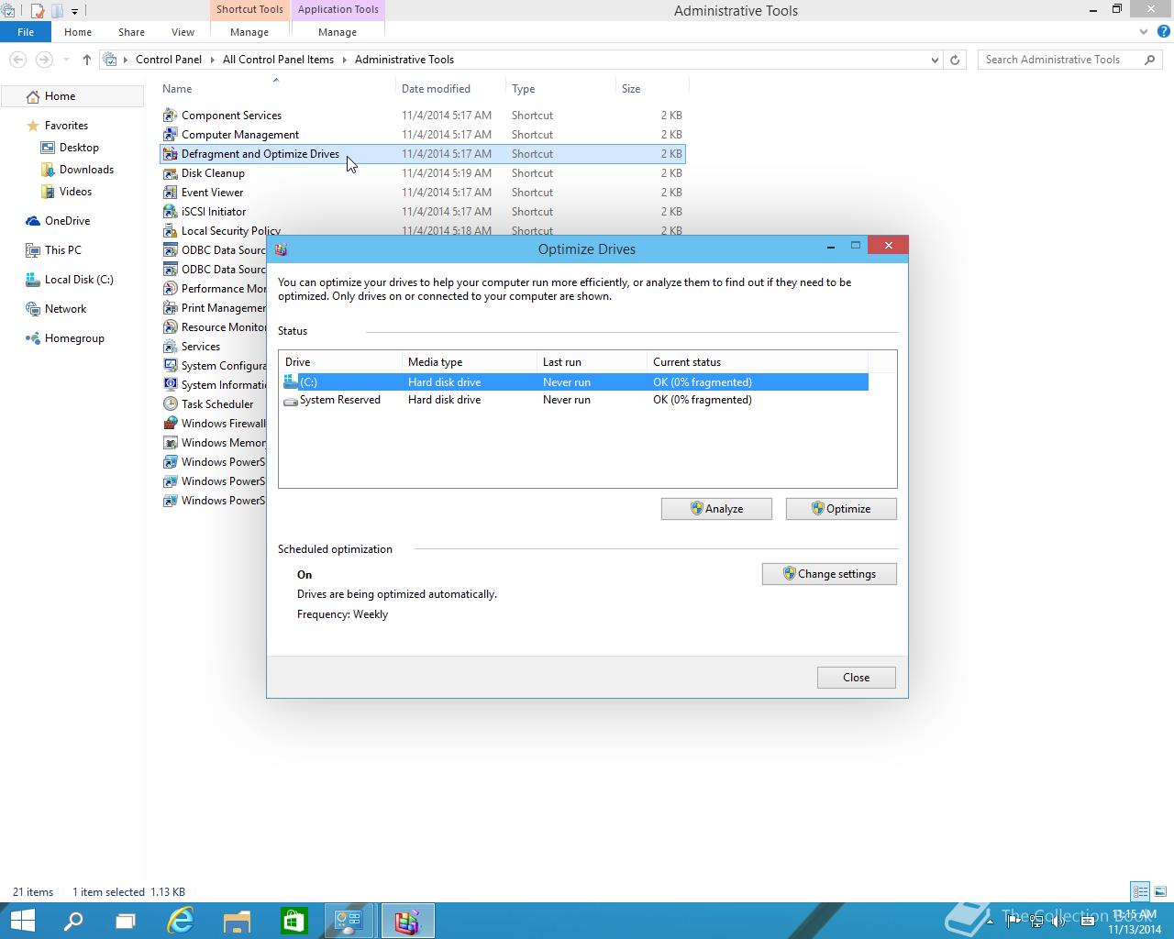Expand the ribbon chevron
Image resolution: width=1174 pixels, height=939 pixels.
(1143, 32)
